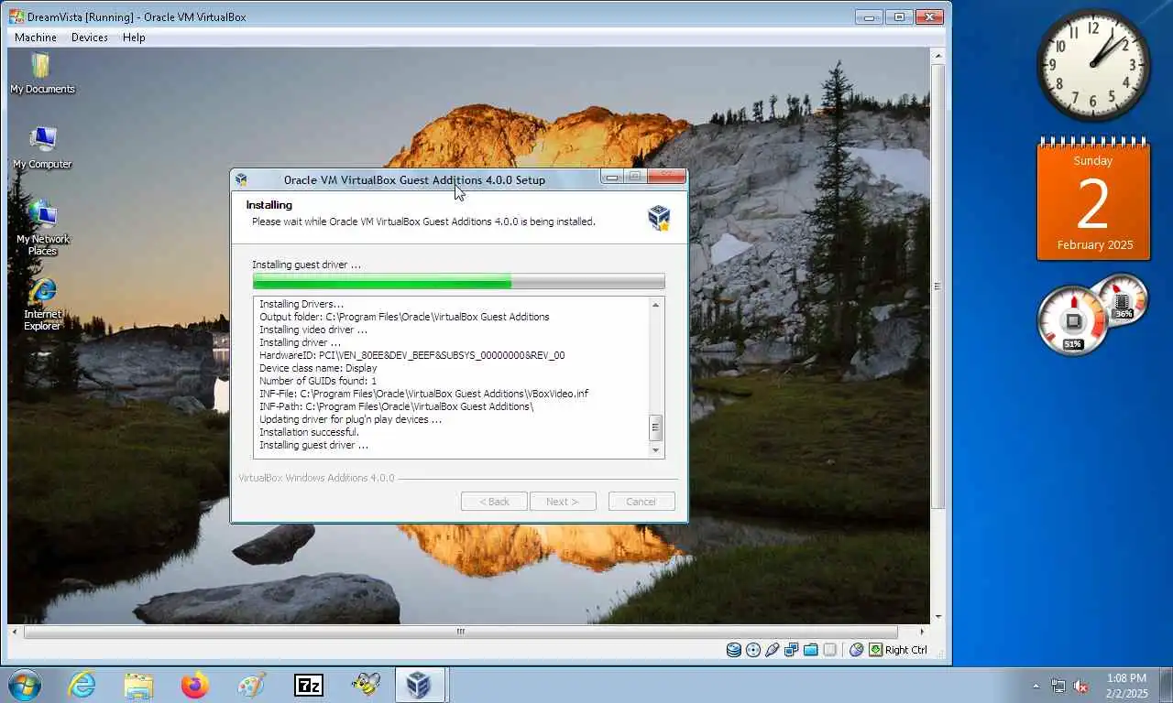Click the hard disk activity status icon
The height and width of the screenshot is (703, 1173).
click(x=733, y=650)
